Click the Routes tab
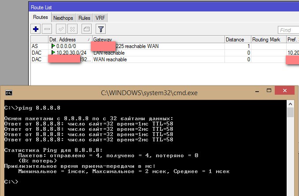 (41, 18)
